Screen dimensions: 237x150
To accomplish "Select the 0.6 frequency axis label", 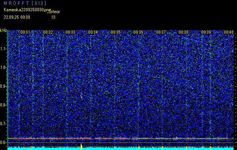I will pos(3,142).
